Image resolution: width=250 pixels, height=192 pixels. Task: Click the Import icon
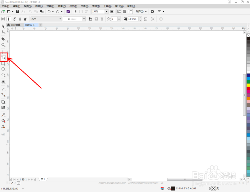[75, 11]
